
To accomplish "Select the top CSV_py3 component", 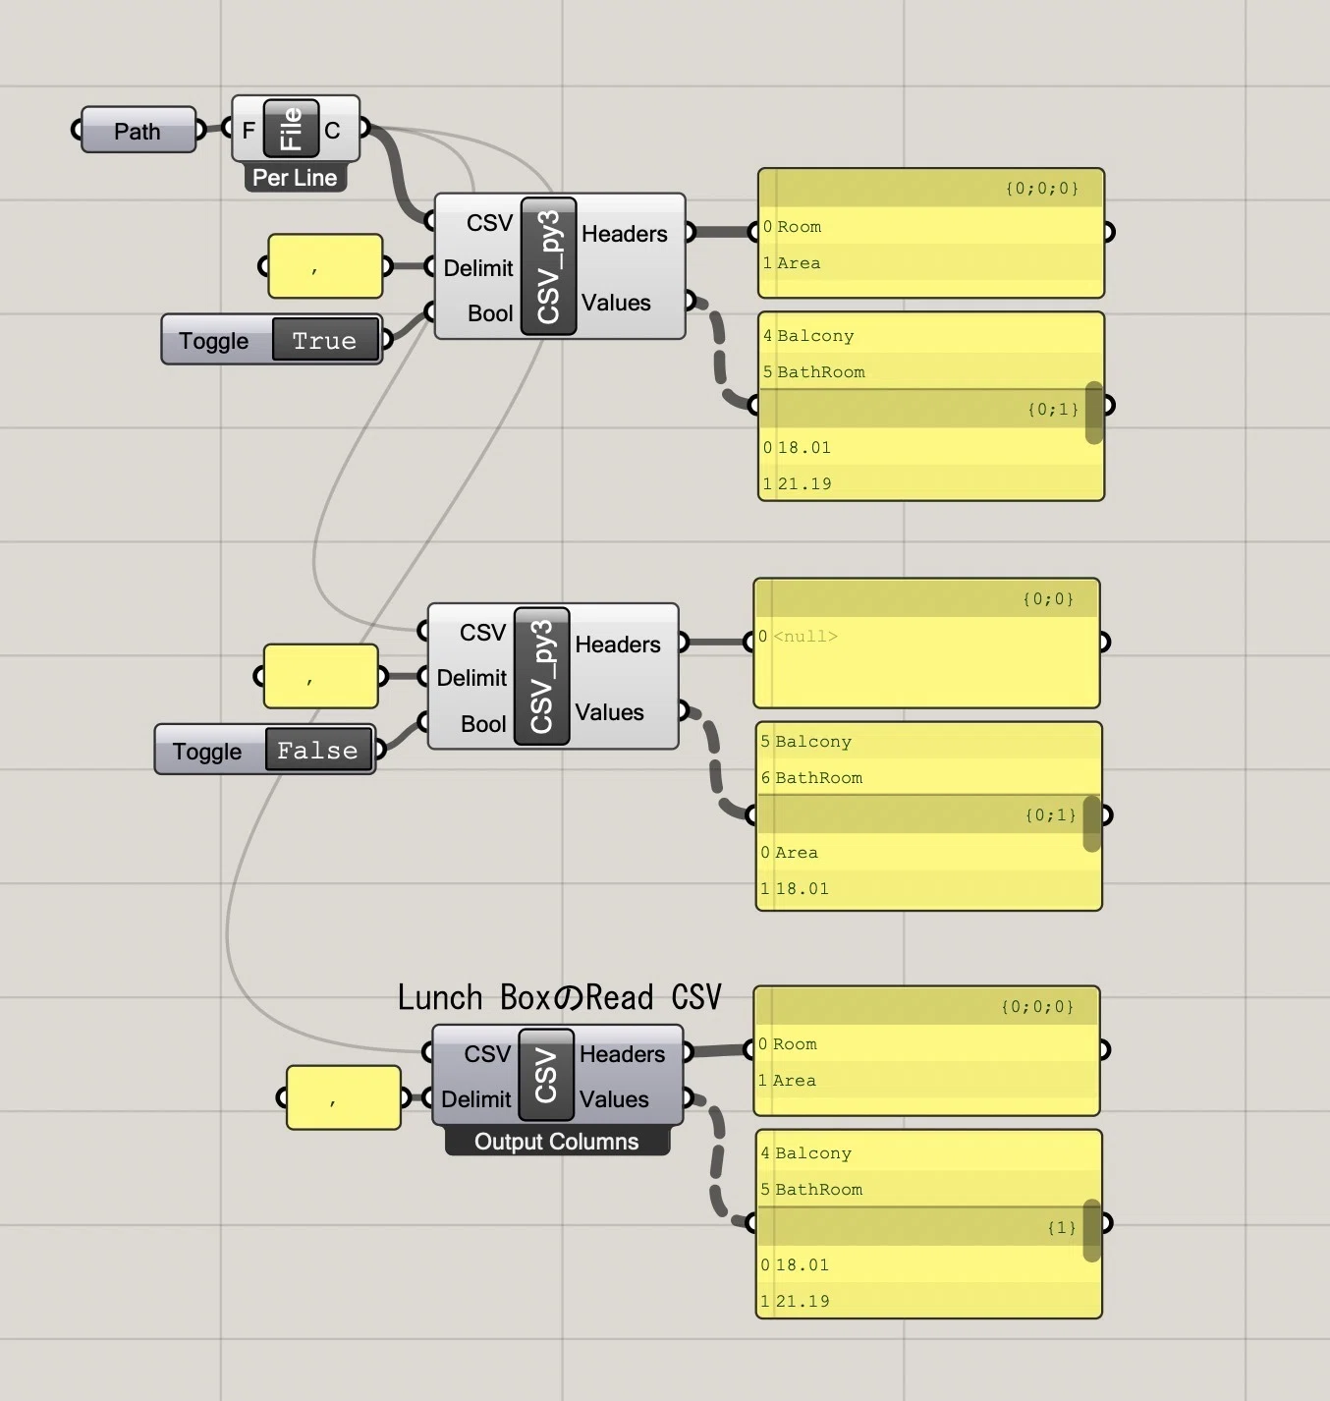I will tap(548, 266).
